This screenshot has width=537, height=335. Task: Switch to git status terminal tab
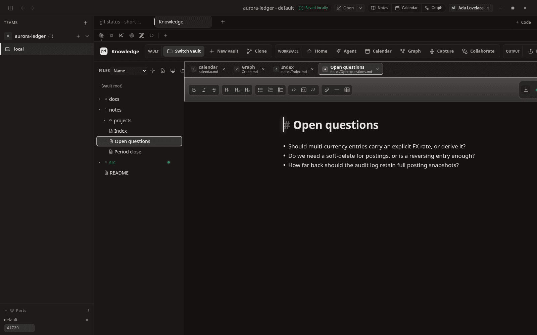tap(120, 22)
